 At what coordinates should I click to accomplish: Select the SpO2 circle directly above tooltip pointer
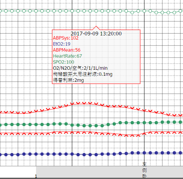96,11
